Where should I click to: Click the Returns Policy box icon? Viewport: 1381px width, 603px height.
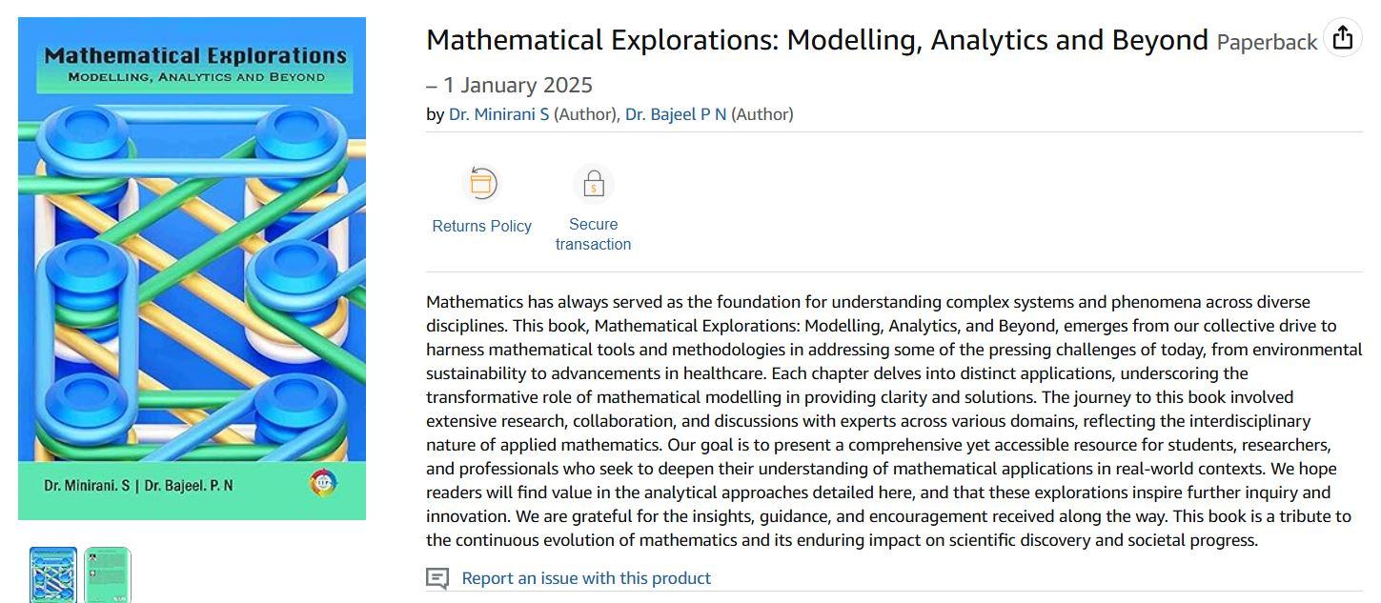(x=481, y=183)
